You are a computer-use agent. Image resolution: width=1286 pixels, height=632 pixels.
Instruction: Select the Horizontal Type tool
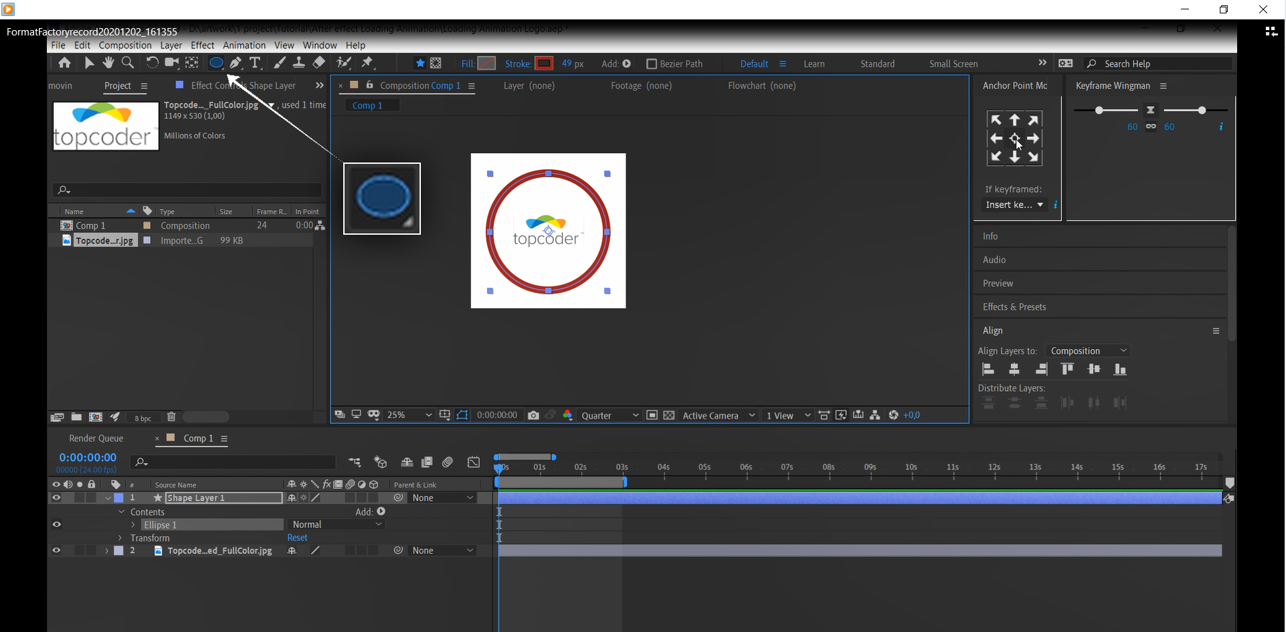255,63
